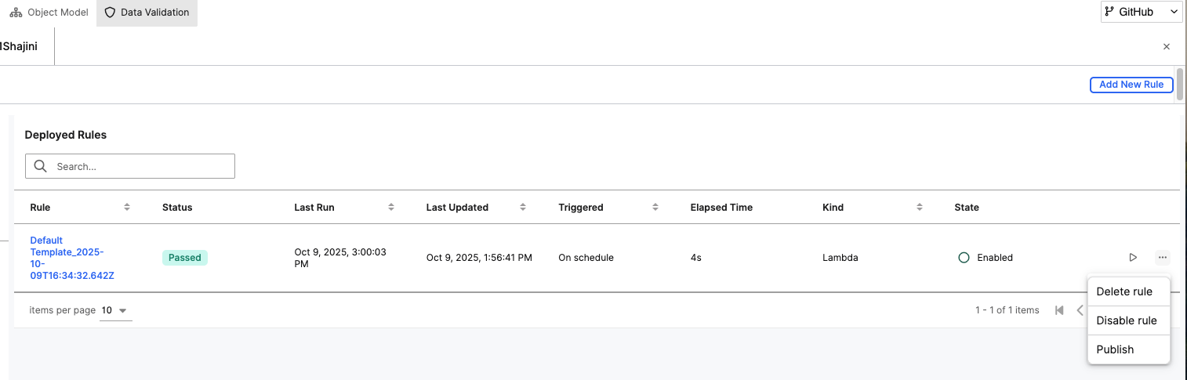Click the Rule column sort icon
The height and width of the screenshot is (380, 1187).
point(127,208)
